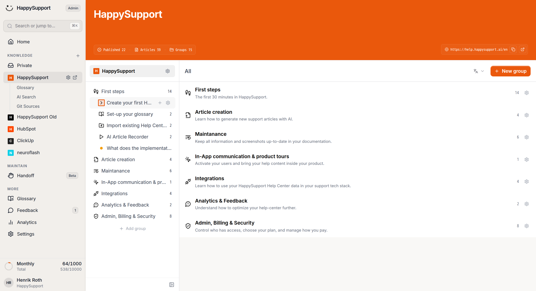Open settings gear for Analytics & Feedback row

[x=527, y=204]
